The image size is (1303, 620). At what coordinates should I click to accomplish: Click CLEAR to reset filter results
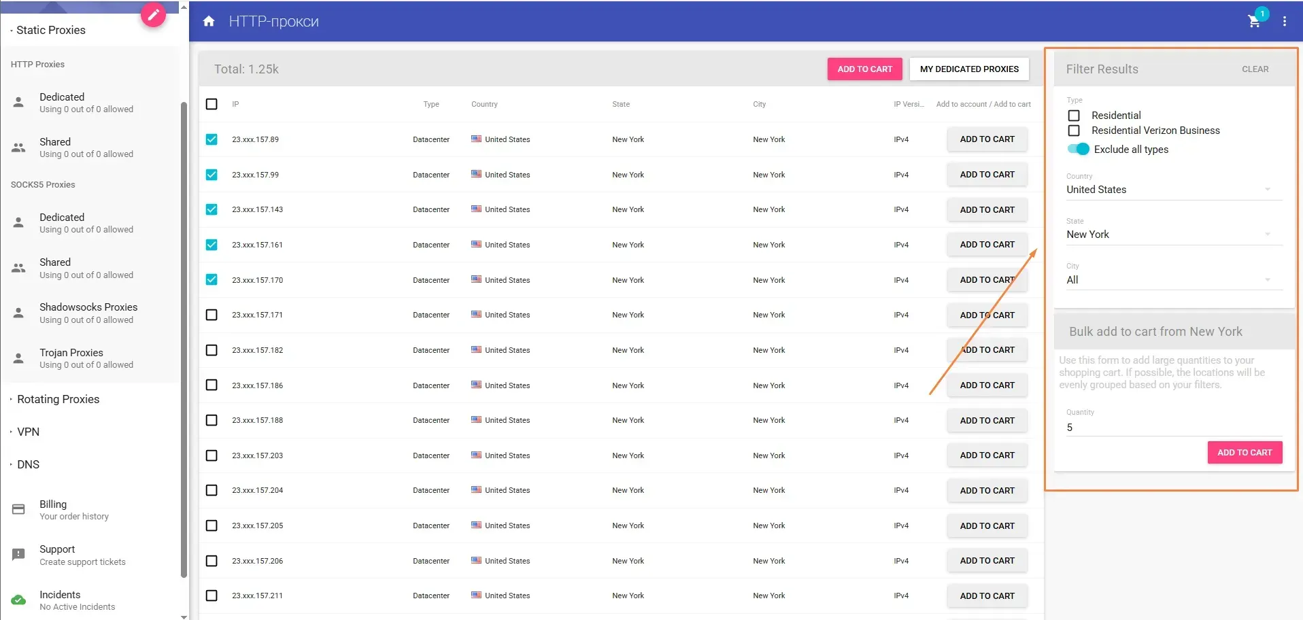pyautogui.click(x=1255, y=69)
